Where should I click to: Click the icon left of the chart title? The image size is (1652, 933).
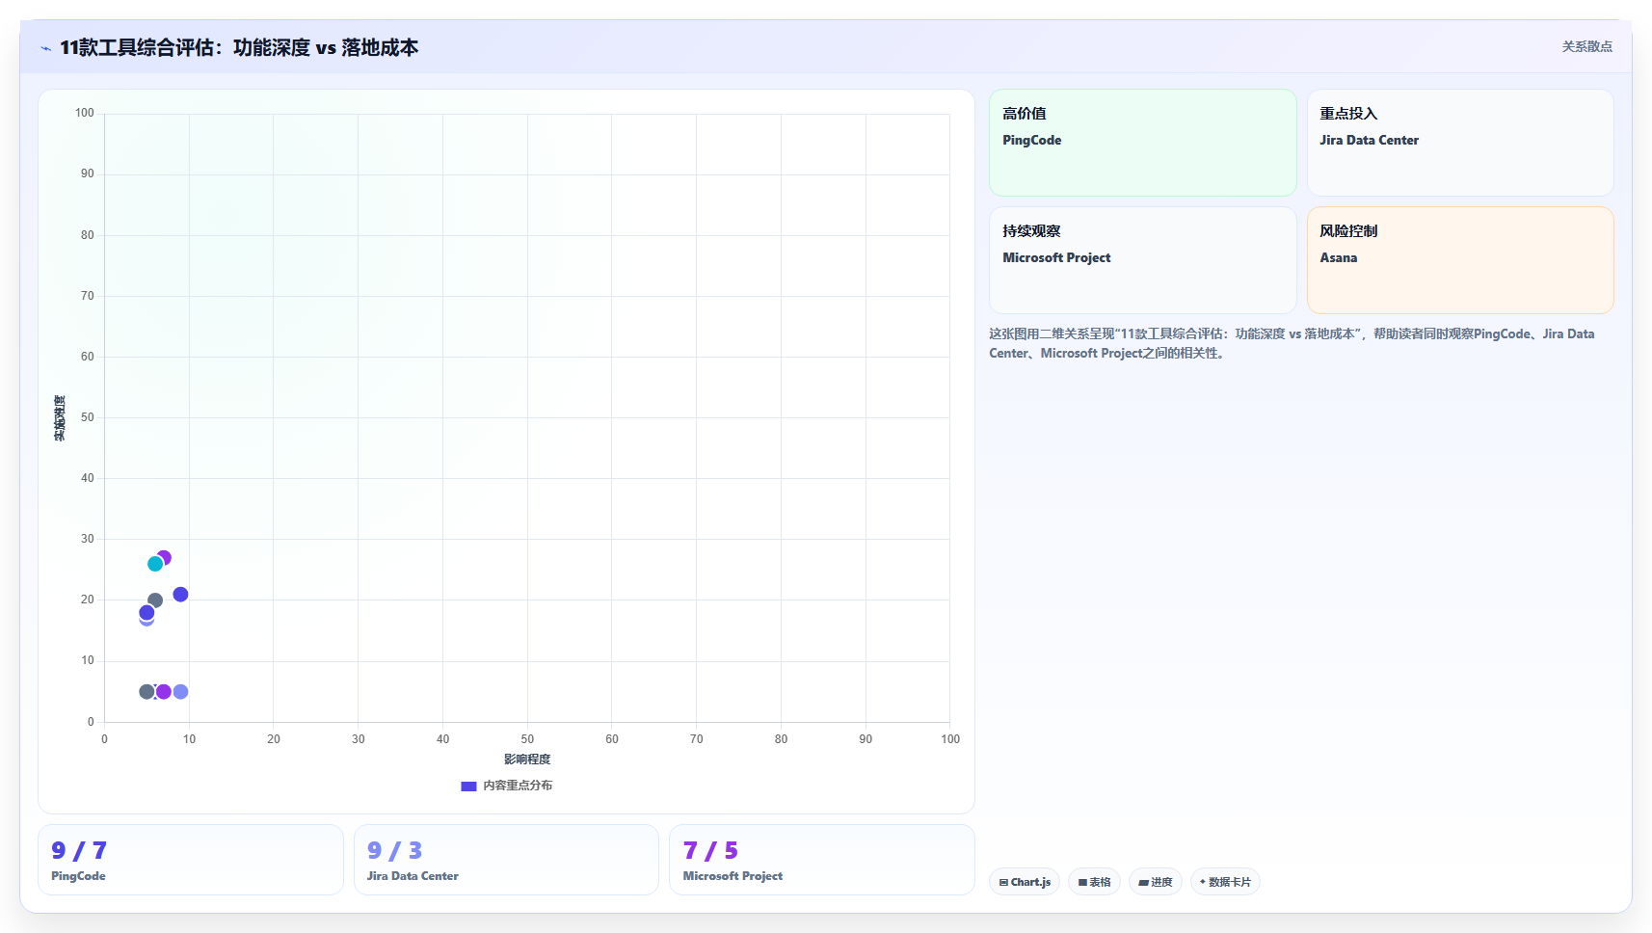coord(45,48)
